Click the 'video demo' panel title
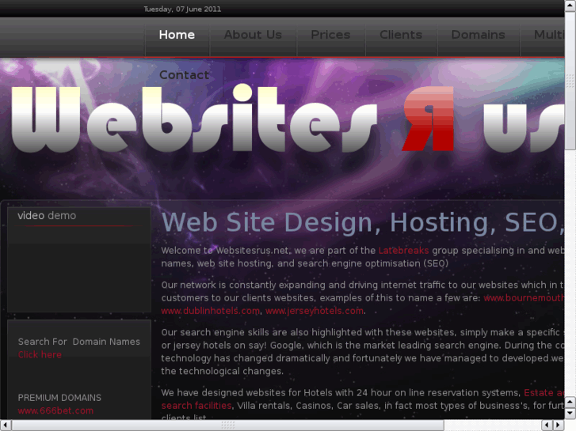576x431 pixels. coord(47,216)
